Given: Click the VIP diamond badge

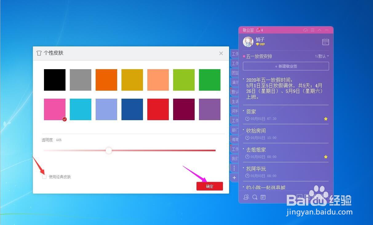Looking at the screenshot, I should [x=260, y=44].
